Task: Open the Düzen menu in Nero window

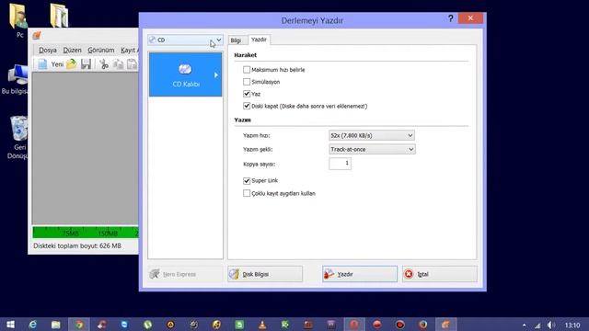Action: pyautogui.click(x=72, y=50)
